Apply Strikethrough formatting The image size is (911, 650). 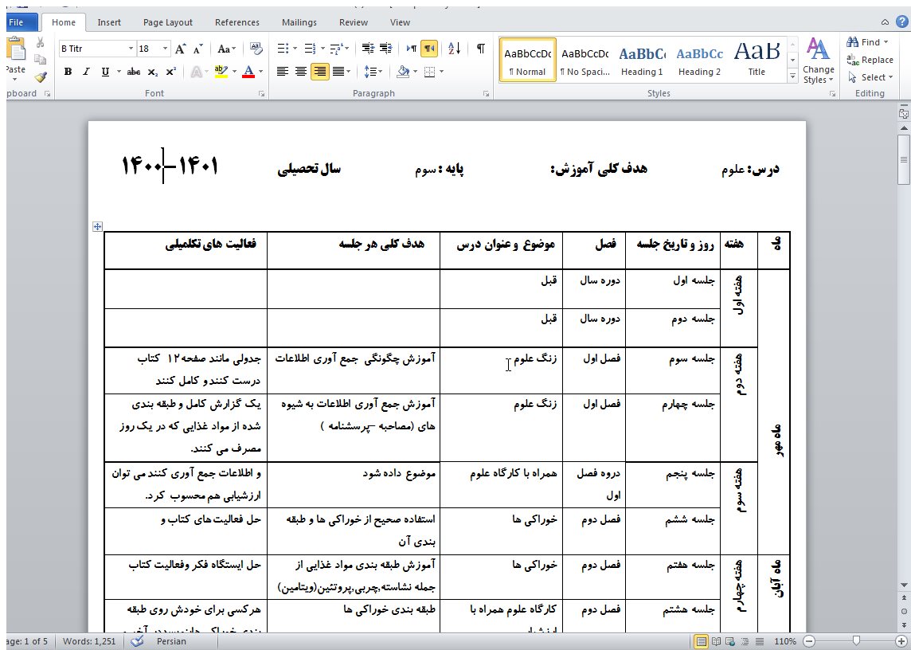tap(134, 72)
